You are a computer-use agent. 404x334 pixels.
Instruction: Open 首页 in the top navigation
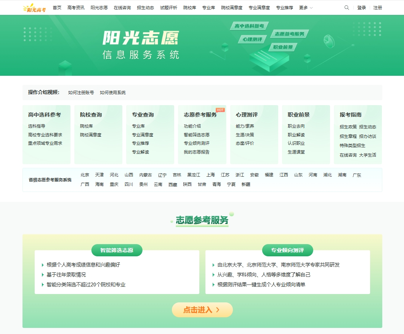tap(57, 8)
